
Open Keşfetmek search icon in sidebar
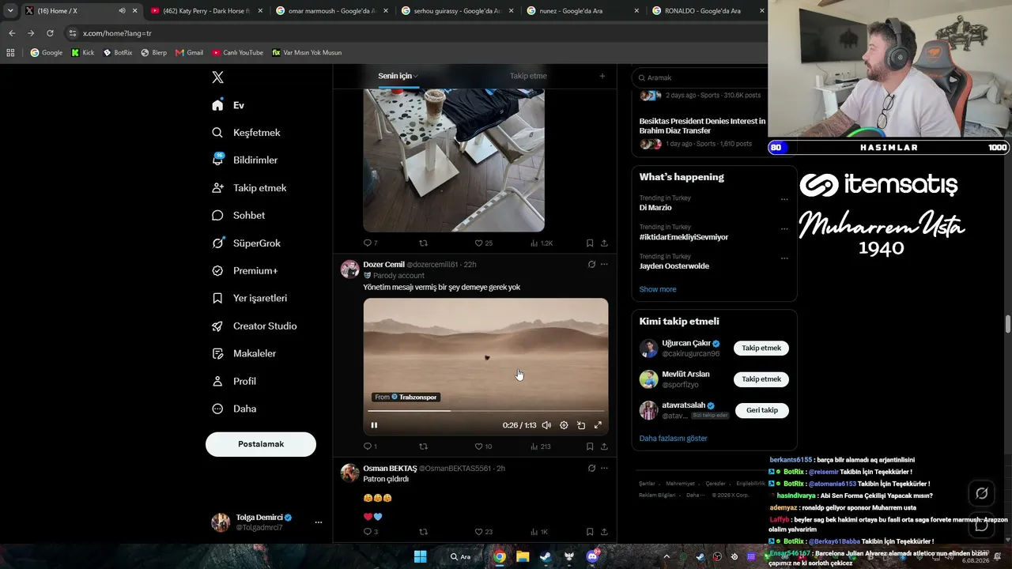pyautogui.click(x=217, y=133)
